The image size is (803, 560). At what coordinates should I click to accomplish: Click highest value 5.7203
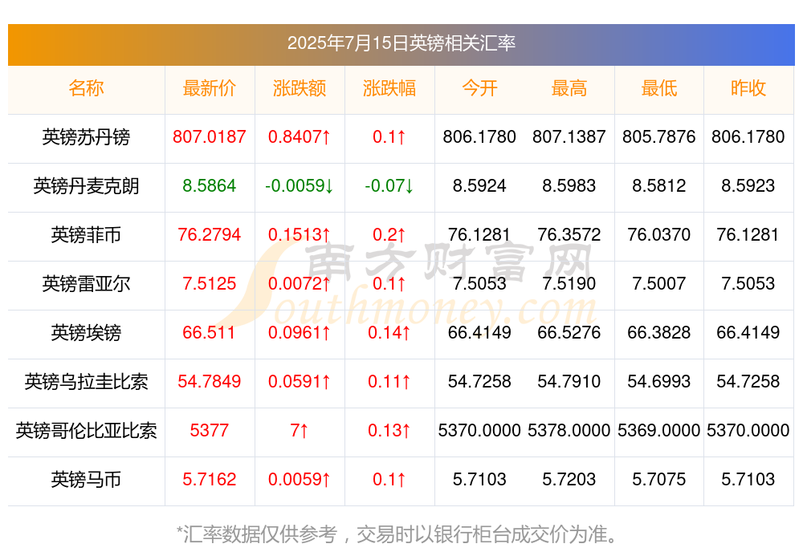[569, 480]
